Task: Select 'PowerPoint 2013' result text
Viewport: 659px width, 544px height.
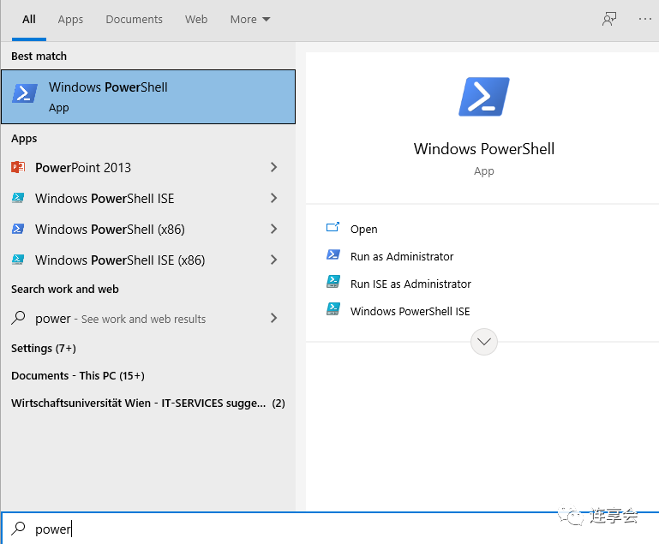Action: coord(83,168)
